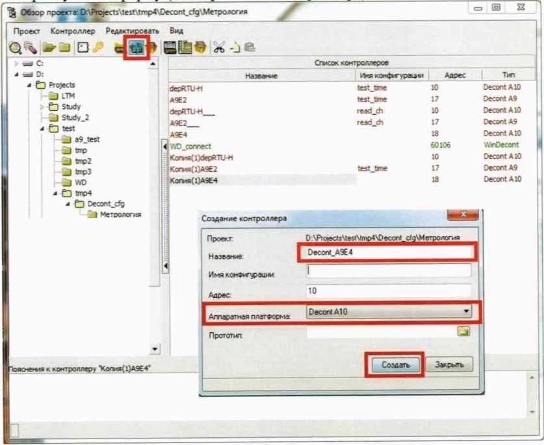Open the Вид menu

tap(176, 31)
